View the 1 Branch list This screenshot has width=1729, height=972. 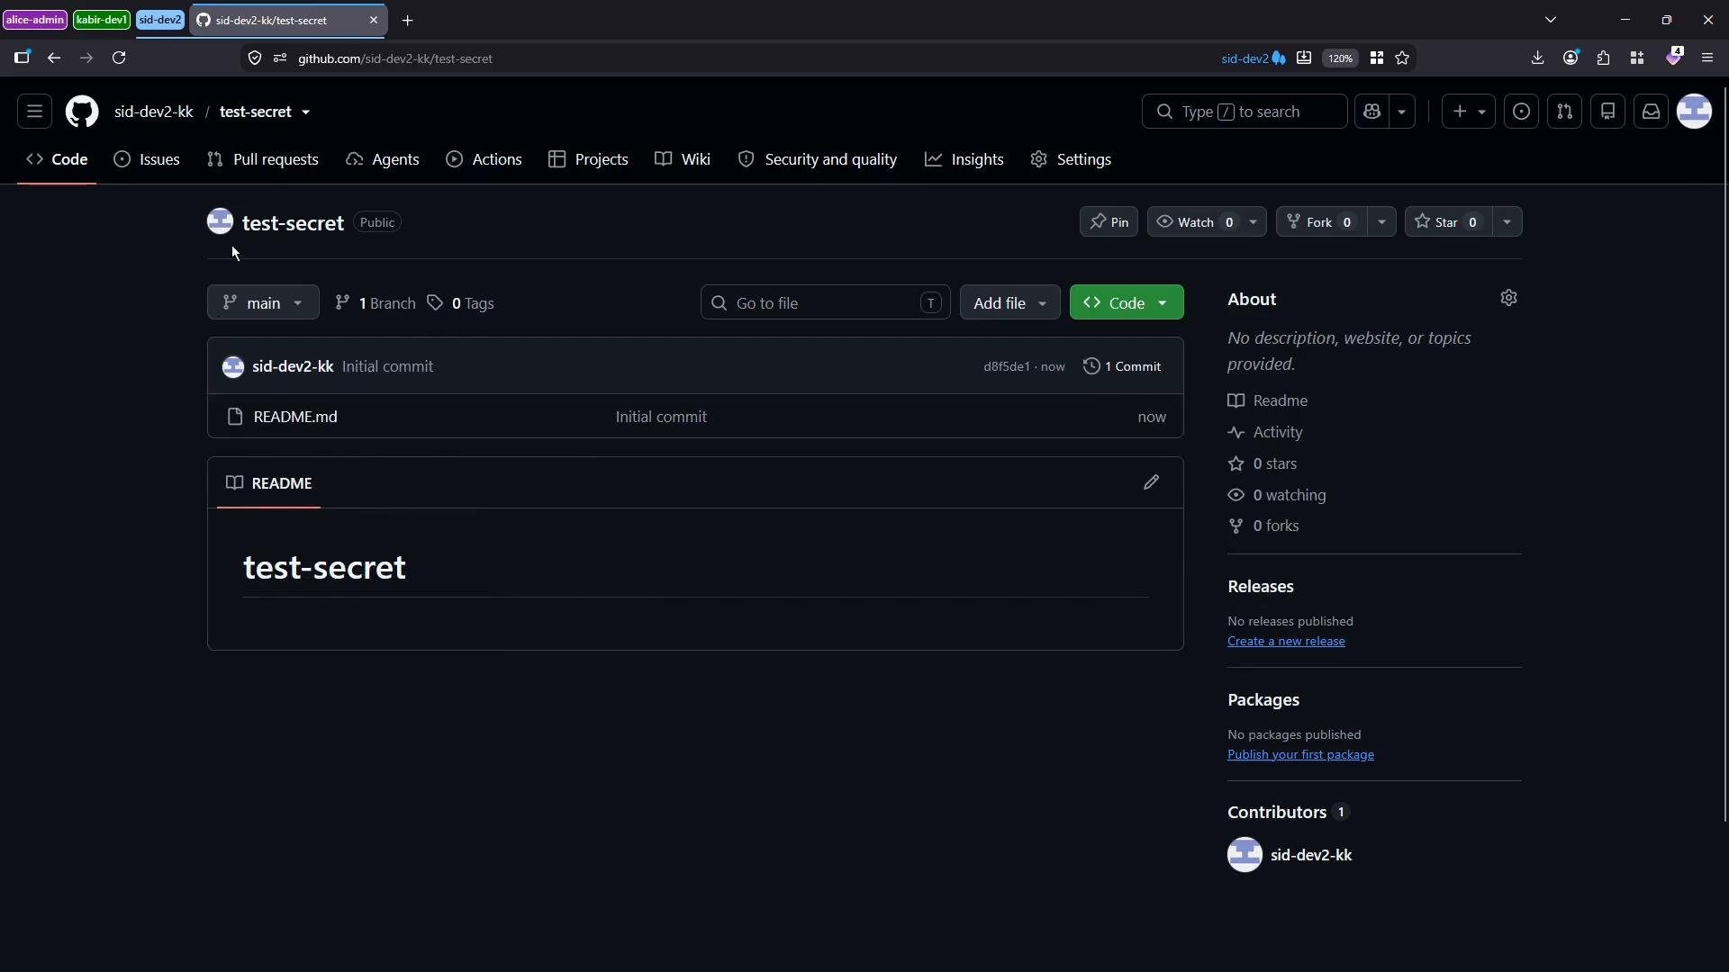[x=376, y=302]
